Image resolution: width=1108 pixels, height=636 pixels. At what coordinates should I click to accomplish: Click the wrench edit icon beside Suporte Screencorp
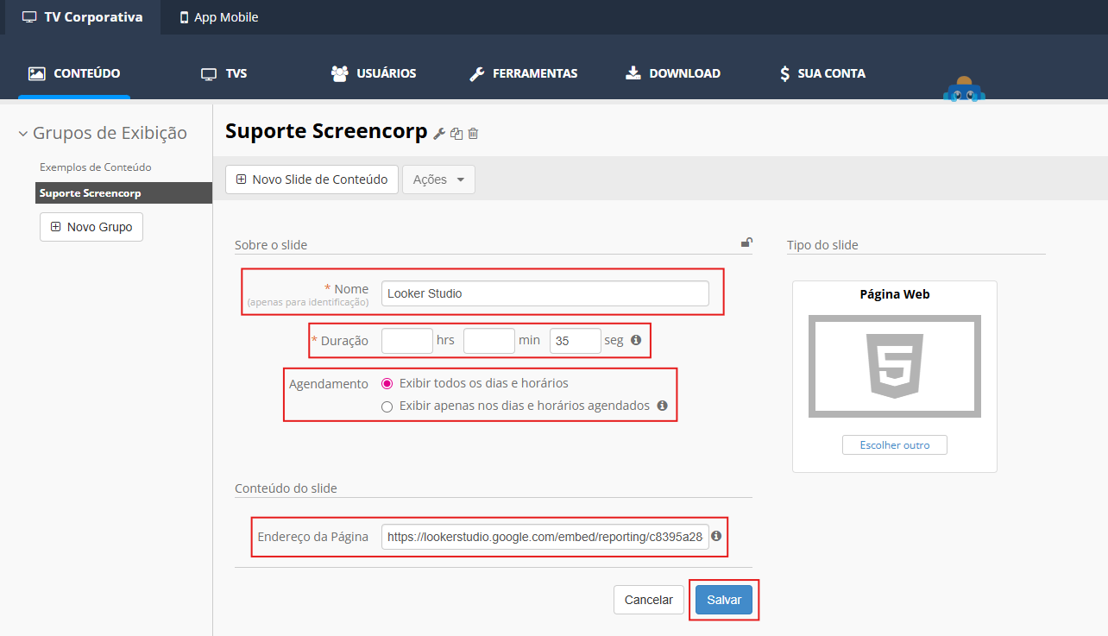pos(439,133)
